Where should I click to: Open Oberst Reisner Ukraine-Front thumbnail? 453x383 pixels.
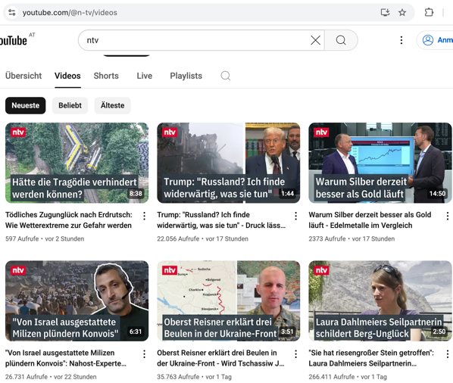[229, 301]
